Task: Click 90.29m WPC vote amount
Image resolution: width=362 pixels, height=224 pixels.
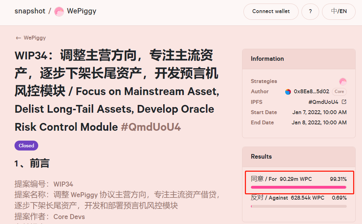Action: click(296, 179)
